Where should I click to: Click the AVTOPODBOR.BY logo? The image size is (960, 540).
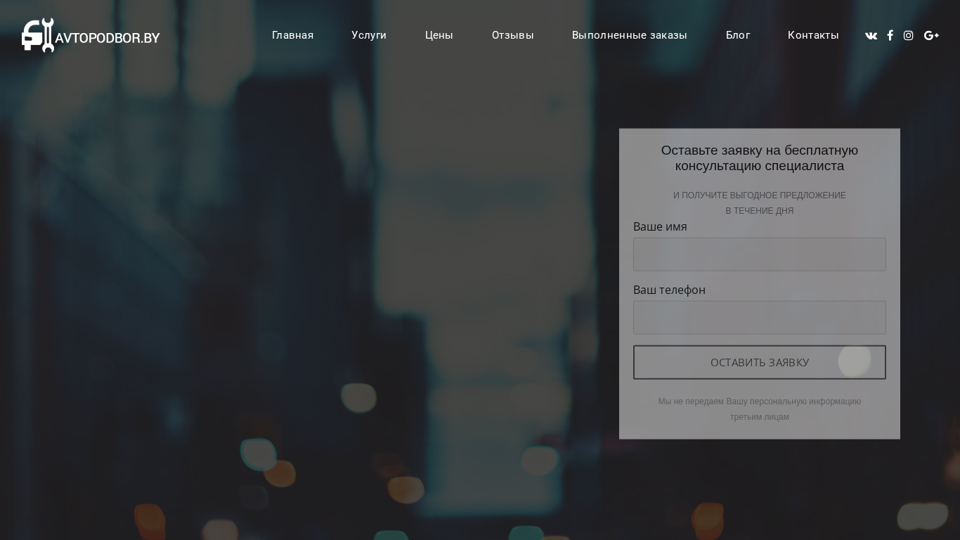[91, 35]
